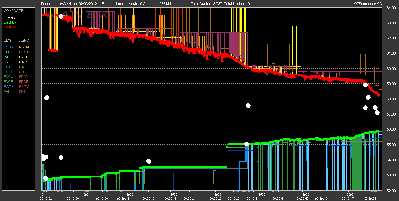The height and width of the screenshot is (201, 399).
Task: Select BOST in the BIDS column
Action: pyautogui.click(x=8, y=52)
